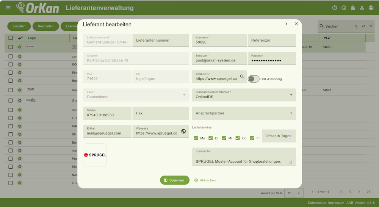Viewport: 379px width, 207px height.
Task: Expand the Ansprechpartner dropdown
Action: point(244,113)
